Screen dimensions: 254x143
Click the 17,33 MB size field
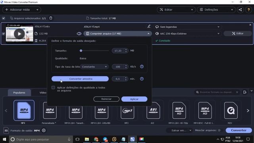coord(118,51)
